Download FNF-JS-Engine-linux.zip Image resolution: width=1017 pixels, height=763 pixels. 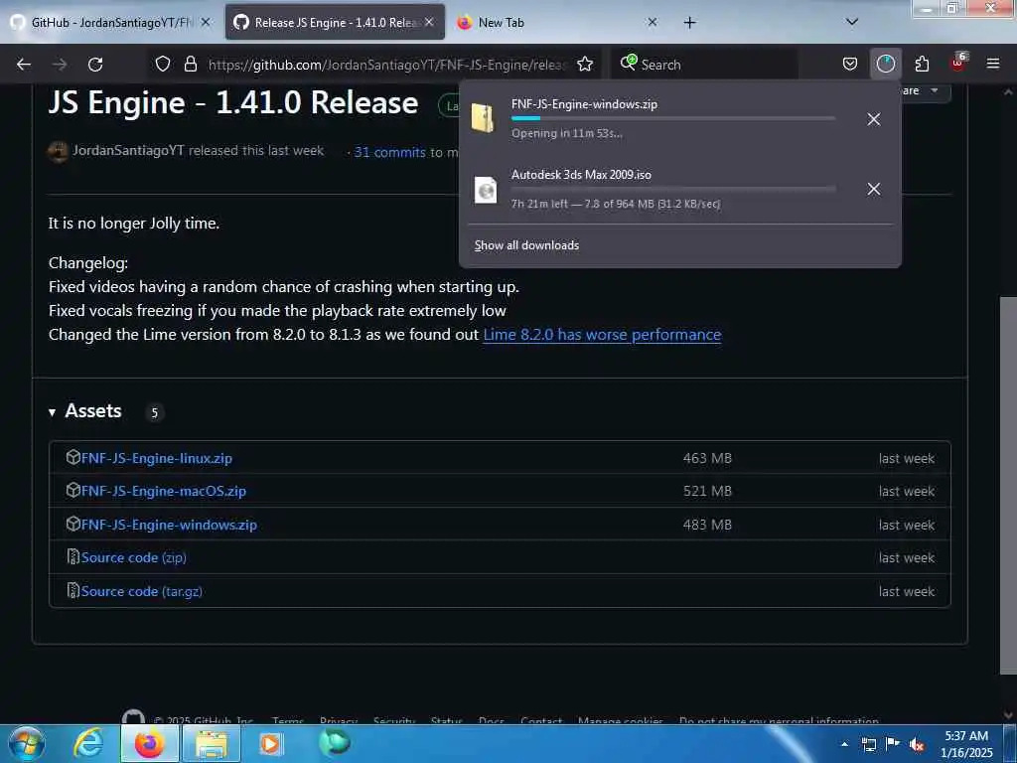156,458
